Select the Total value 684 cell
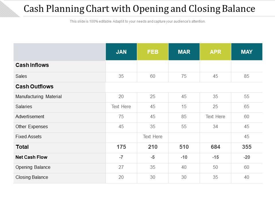The height and width of the screenshot is (206, 275). 215,147
